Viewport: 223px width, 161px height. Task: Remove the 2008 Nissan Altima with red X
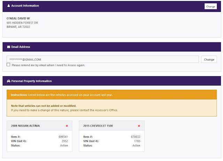tap(67, 126)
